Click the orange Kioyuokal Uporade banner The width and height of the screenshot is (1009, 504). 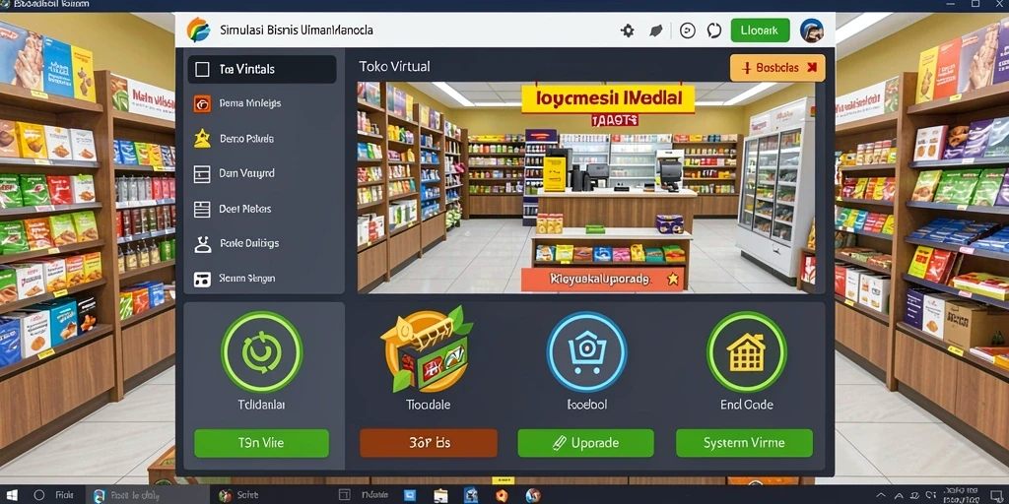click(602, 280)
